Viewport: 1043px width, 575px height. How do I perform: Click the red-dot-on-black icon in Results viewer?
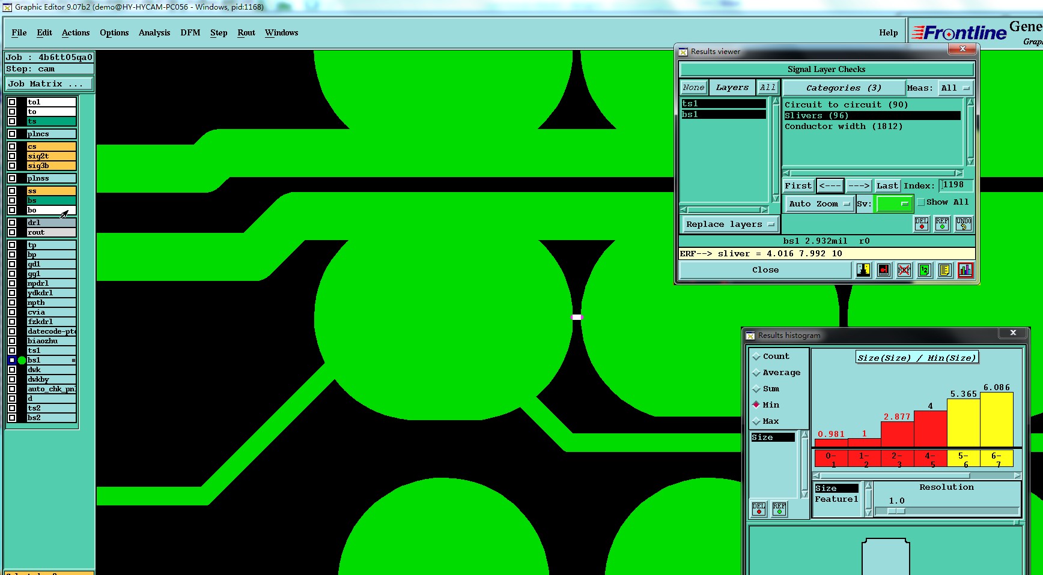point(884,270)
